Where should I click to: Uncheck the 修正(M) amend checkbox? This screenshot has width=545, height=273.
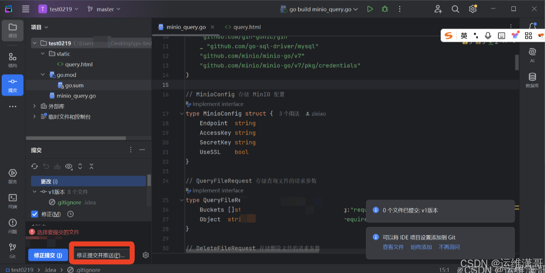(34, 214)
